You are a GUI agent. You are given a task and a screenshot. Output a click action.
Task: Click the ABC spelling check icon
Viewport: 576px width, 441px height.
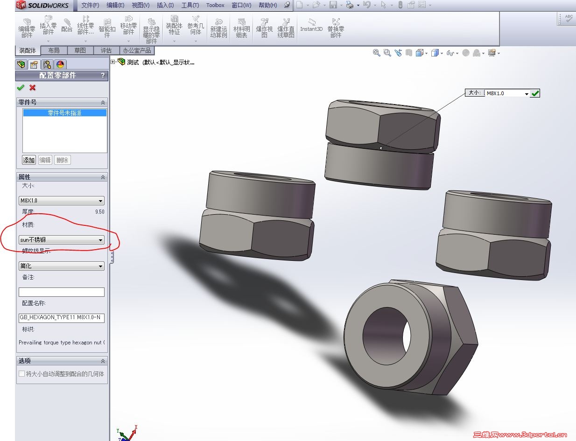[569, 19]
